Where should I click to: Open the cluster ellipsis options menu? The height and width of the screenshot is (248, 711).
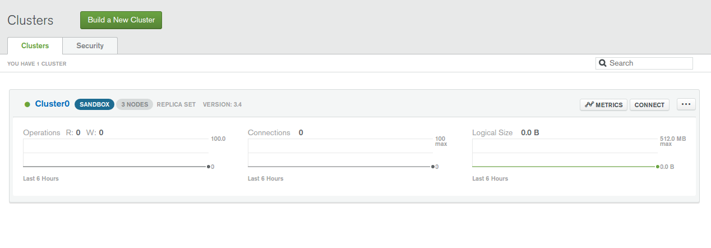coord(686,104)
